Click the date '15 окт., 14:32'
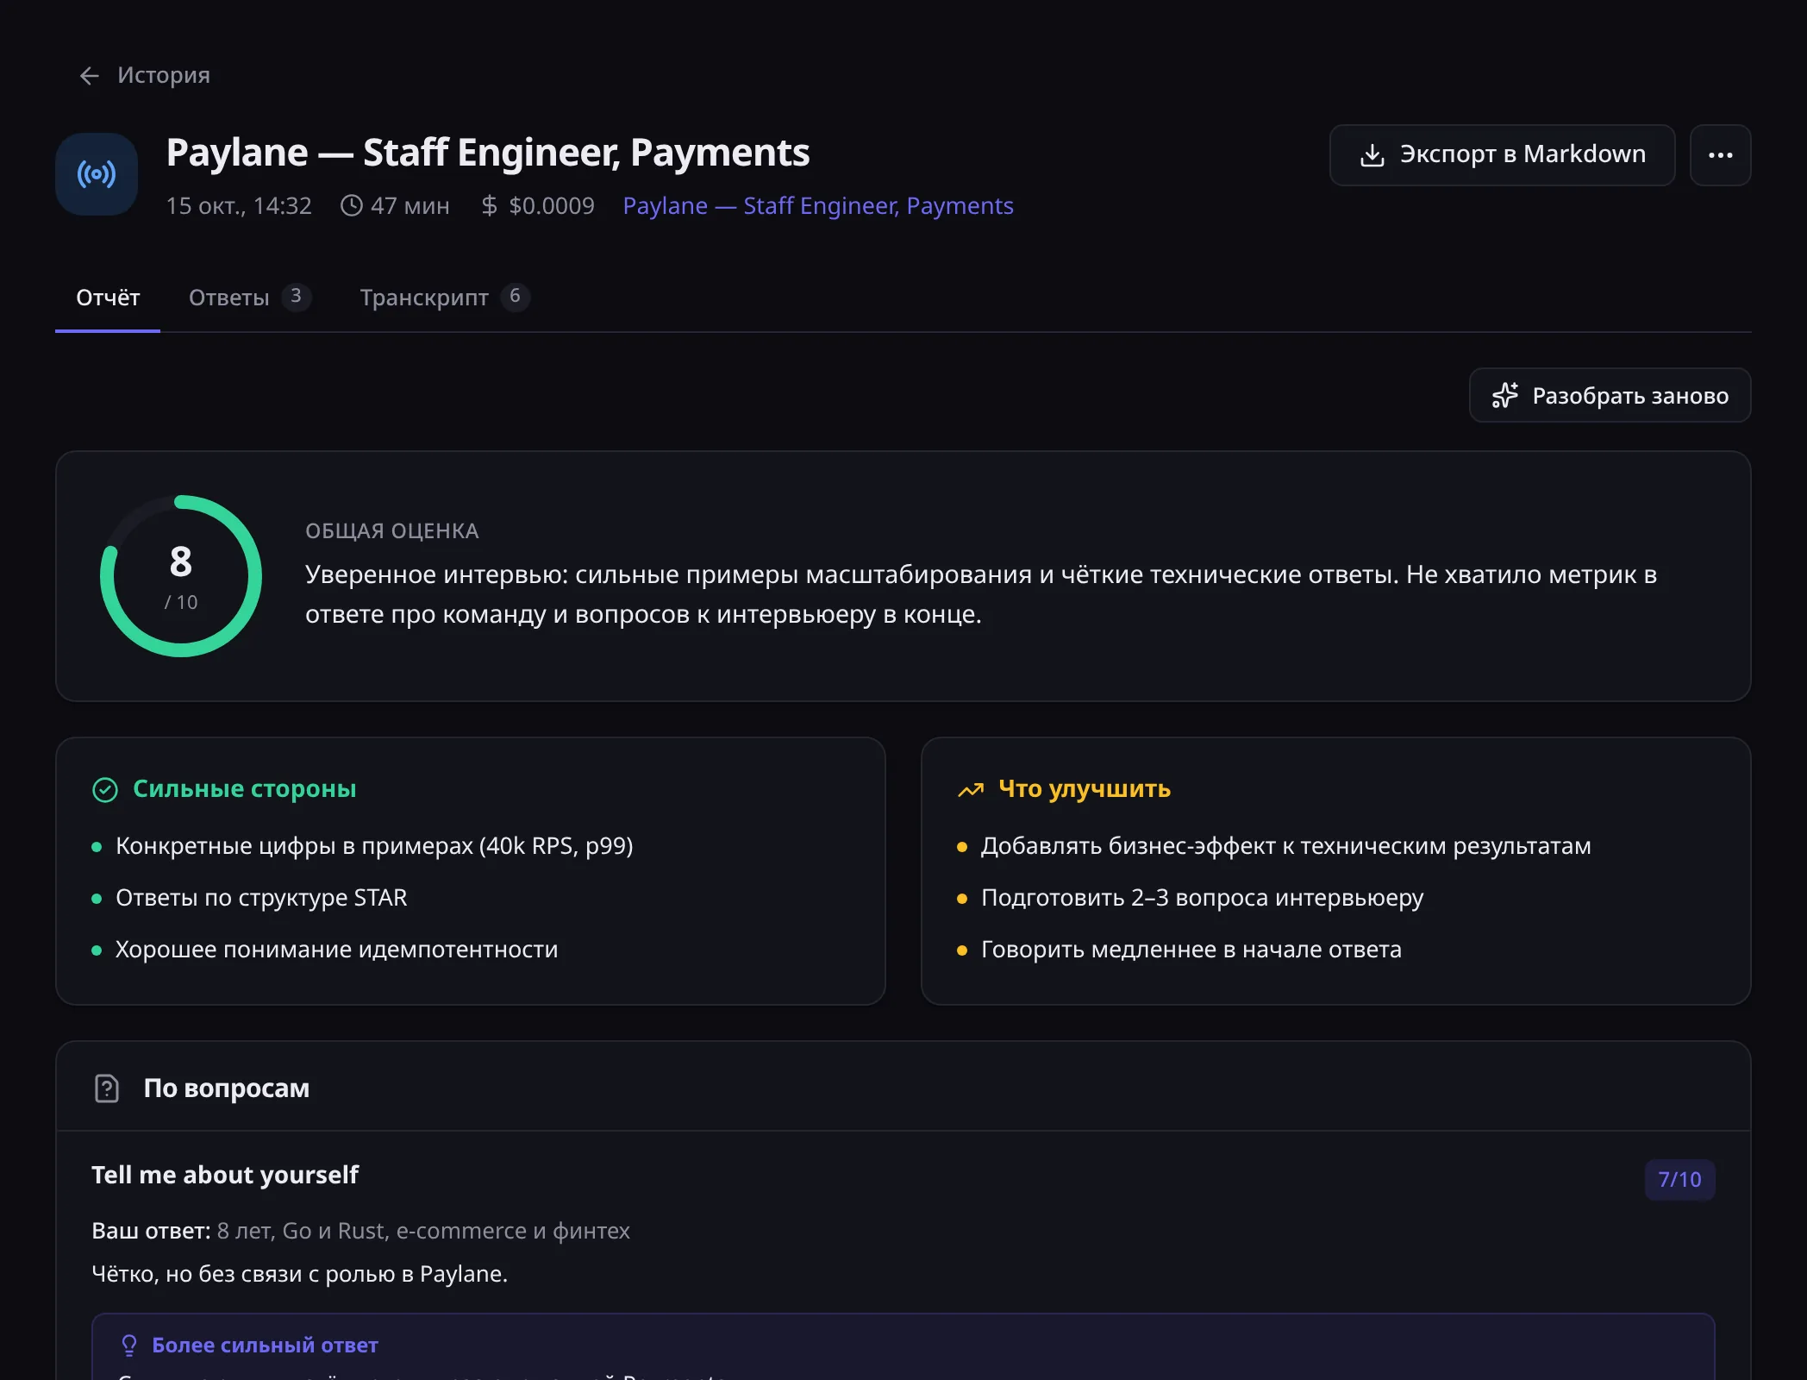 [239, 205]
